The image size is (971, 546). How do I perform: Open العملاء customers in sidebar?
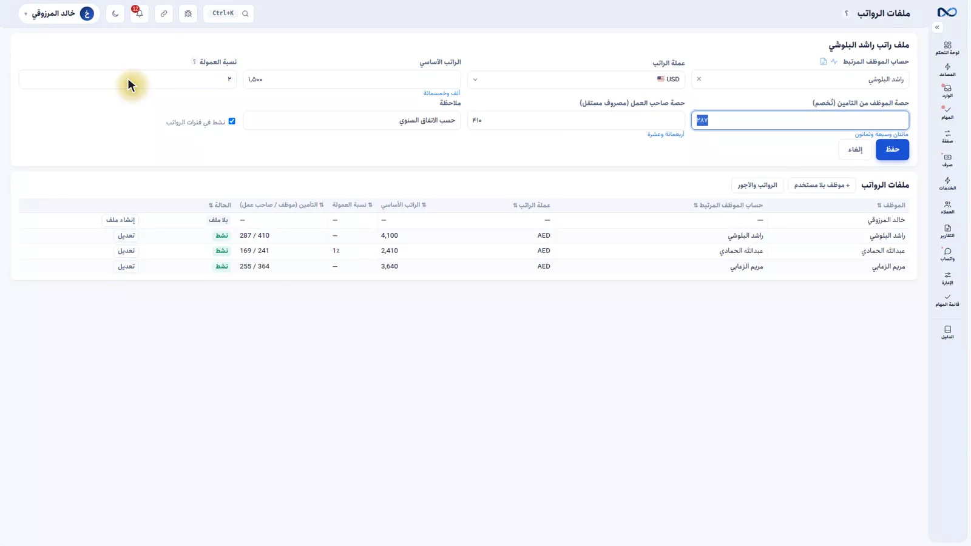click(947, 207)
